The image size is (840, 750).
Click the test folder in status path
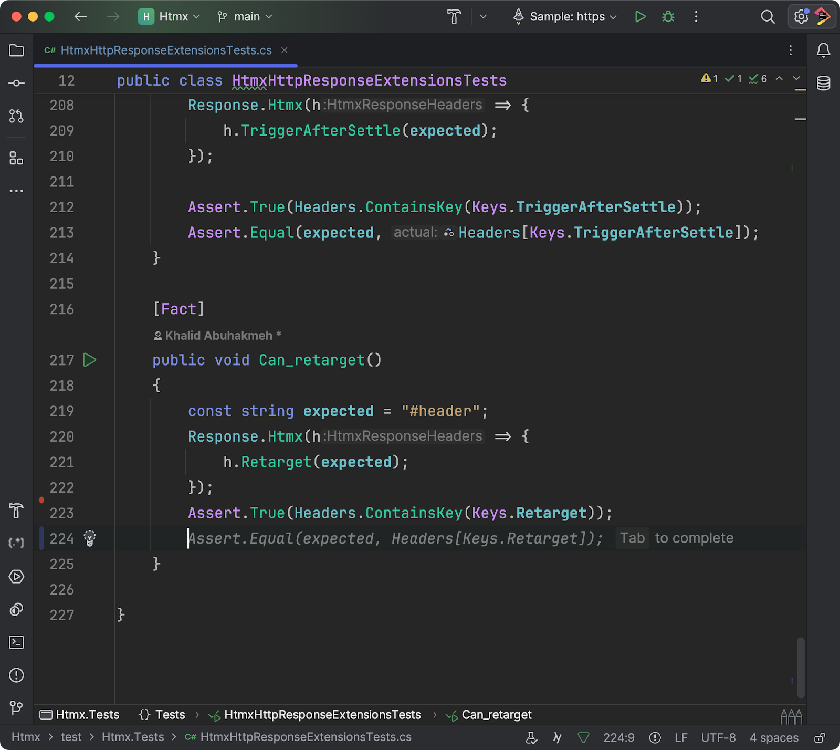[71, 737]
